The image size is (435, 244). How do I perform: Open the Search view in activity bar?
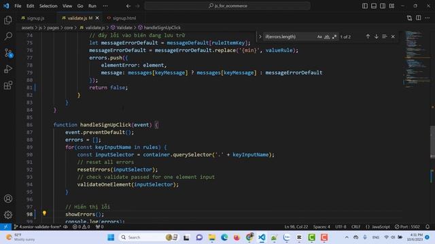click(8, 36)
